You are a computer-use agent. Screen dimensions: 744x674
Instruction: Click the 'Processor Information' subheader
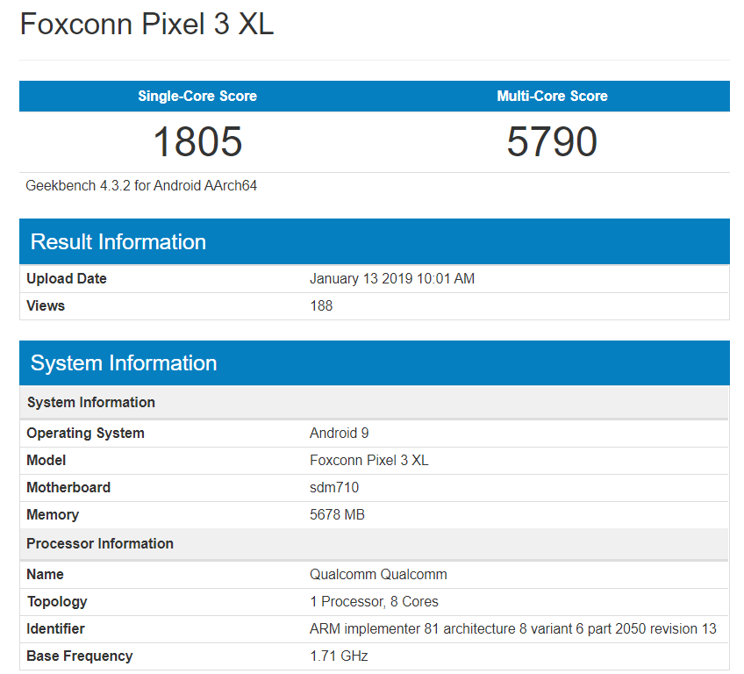point(375,544)
